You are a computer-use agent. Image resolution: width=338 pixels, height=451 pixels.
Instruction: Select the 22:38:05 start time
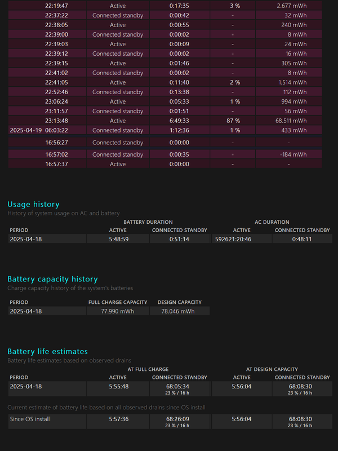(56, 25)
